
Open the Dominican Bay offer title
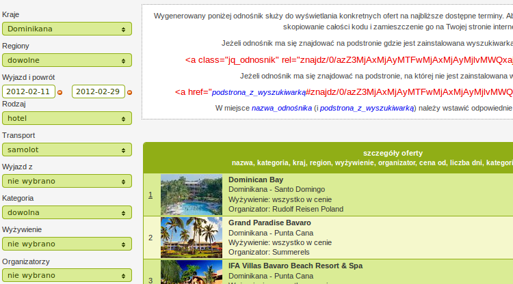point(256,180)
